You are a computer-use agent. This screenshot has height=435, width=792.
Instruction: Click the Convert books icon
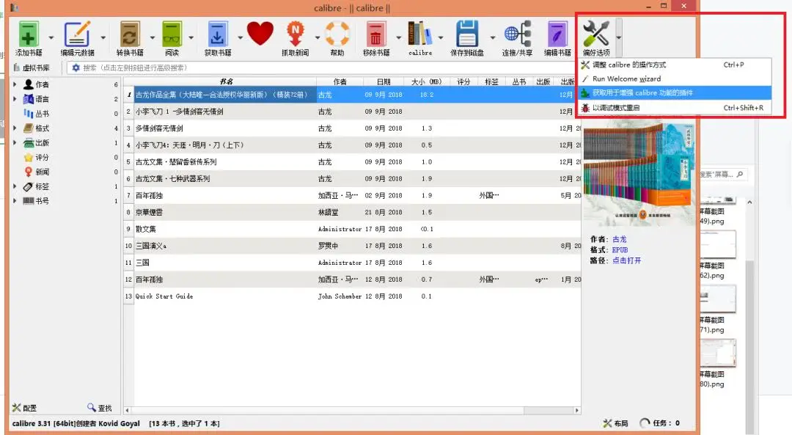tap(130, 34)
